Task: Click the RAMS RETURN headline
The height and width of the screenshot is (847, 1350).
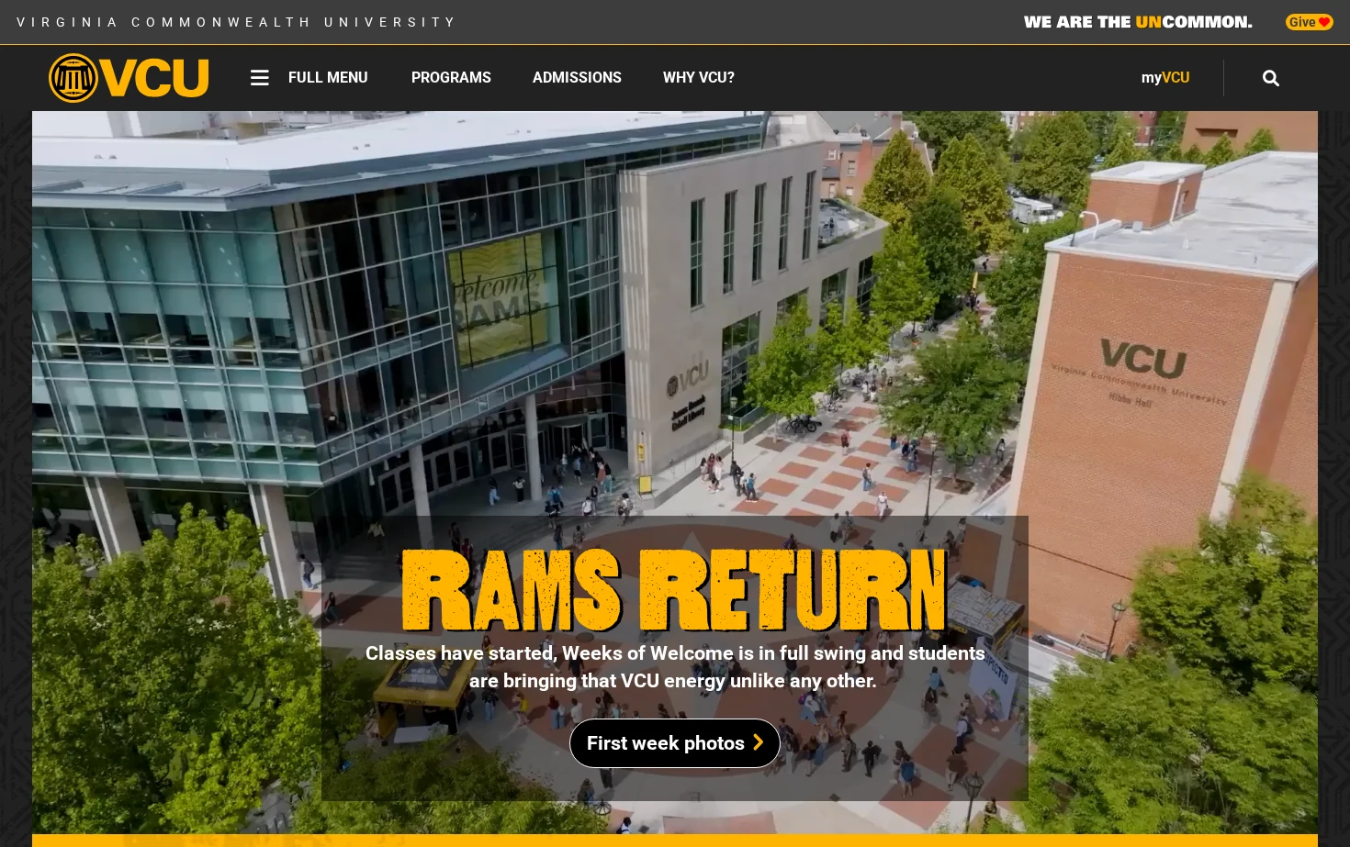Action: pyautogui.click(x=675, y=590)
